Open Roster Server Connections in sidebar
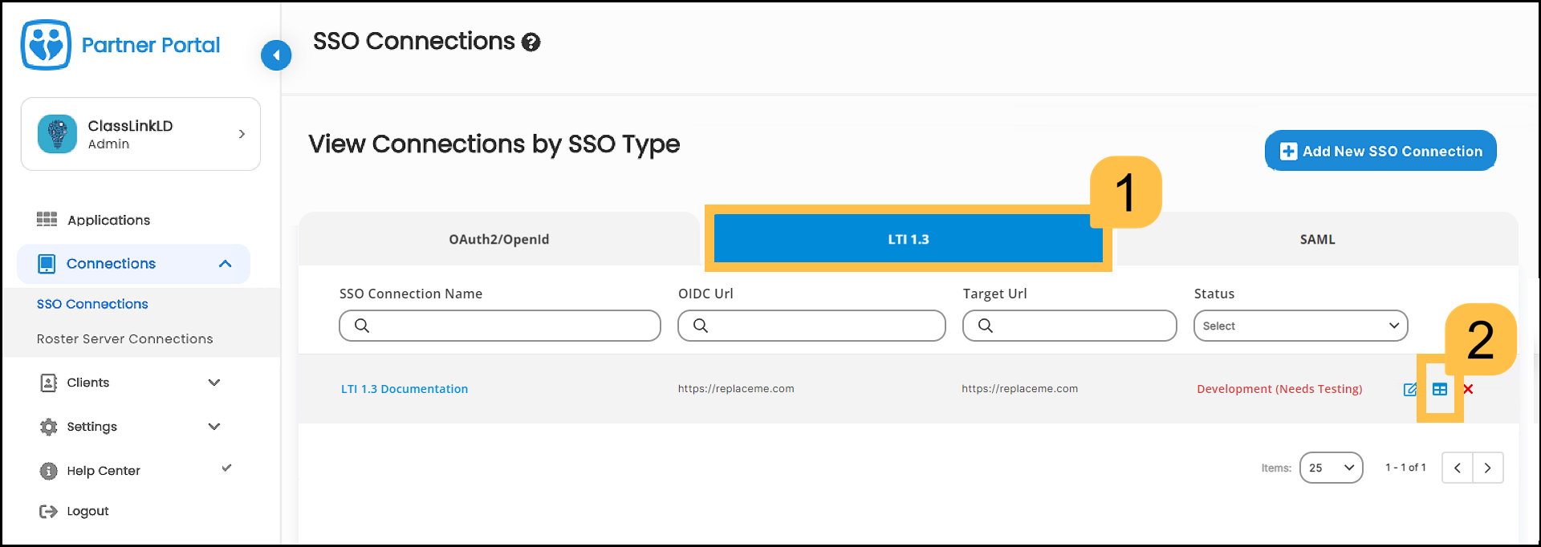This screenshot has height=547, width=1541. 125,339
